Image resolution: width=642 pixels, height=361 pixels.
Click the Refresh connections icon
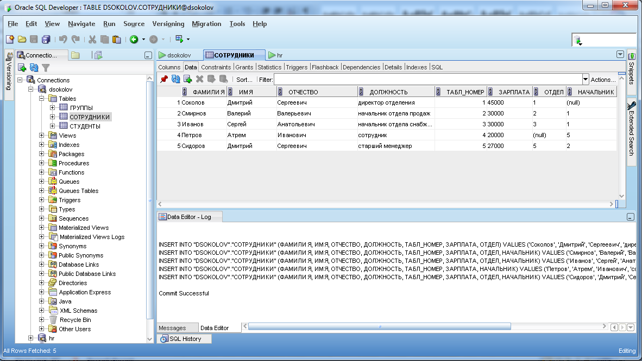pos(34,67)
